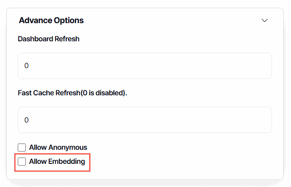Click the Allow Anonymous label text

click(58, 148)
